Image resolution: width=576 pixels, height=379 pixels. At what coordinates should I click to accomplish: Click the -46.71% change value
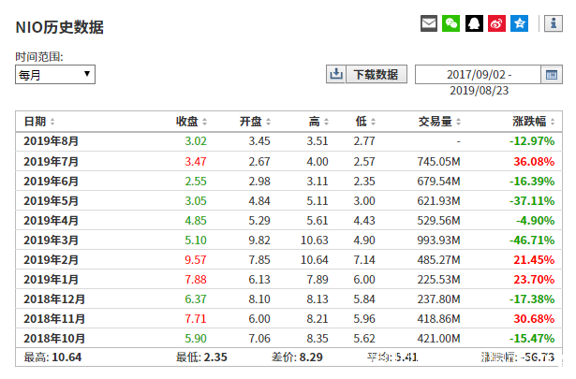click(532, 241)
